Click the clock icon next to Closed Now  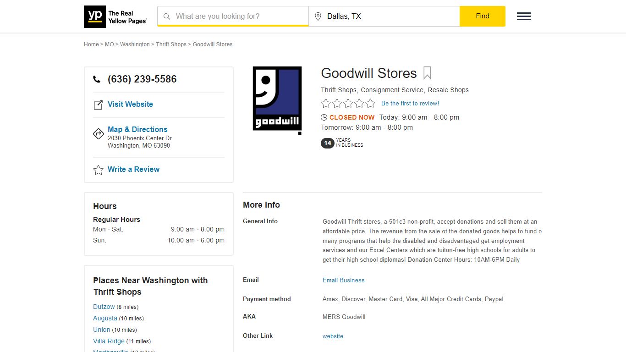click(324, 117)
